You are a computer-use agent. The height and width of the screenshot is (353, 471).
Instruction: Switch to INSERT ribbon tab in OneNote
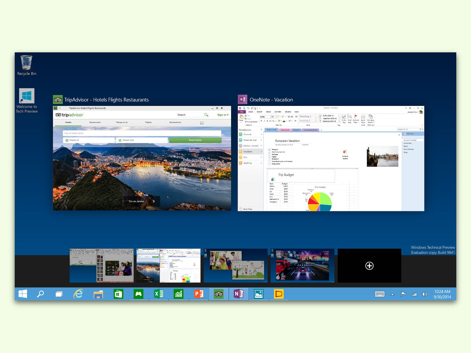coord(259,112)
